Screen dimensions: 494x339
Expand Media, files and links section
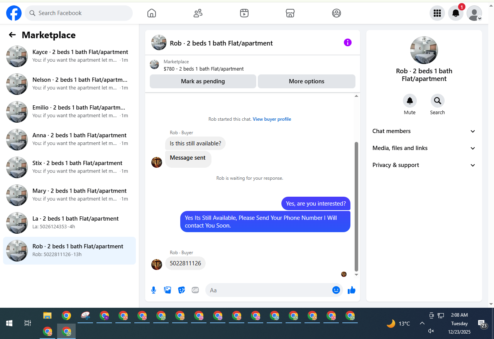coord(424,148)
